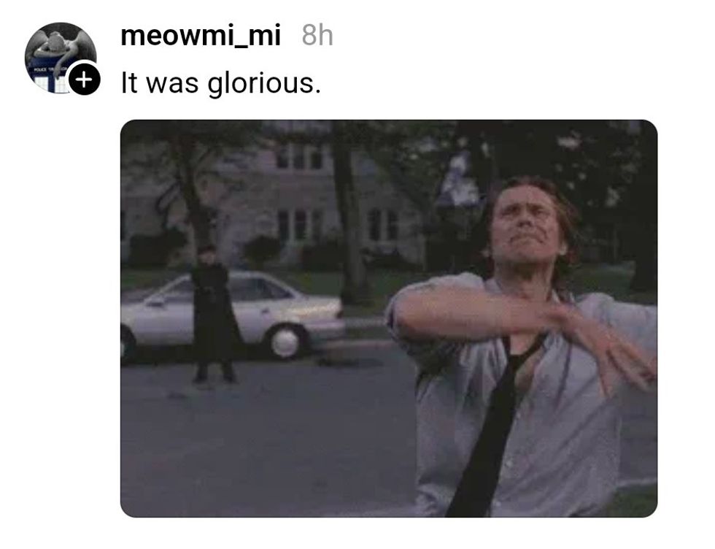Open the meowmi_mi username link

201,36
